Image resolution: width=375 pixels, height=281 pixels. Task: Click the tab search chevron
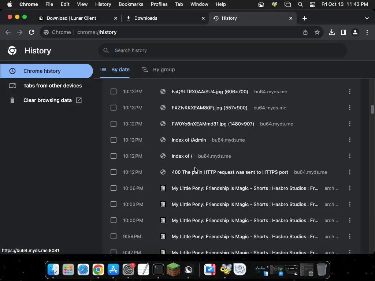pyautogui.click(x=367, y=18)
